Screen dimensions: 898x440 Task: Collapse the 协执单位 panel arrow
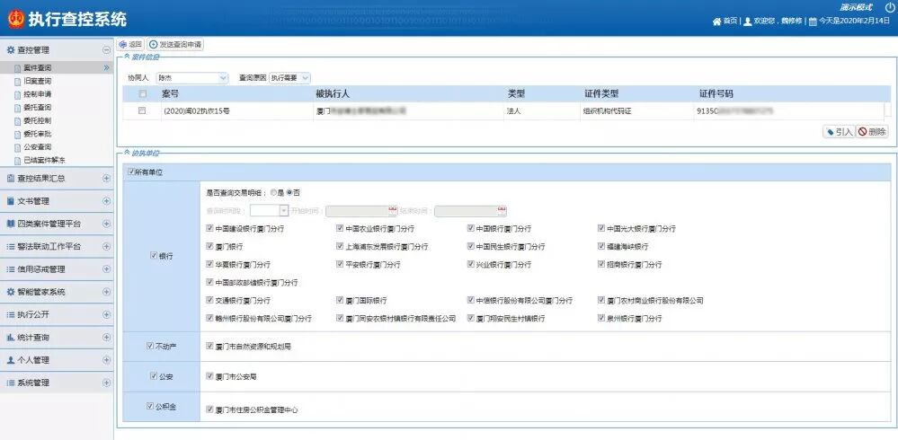coord(127,153)
